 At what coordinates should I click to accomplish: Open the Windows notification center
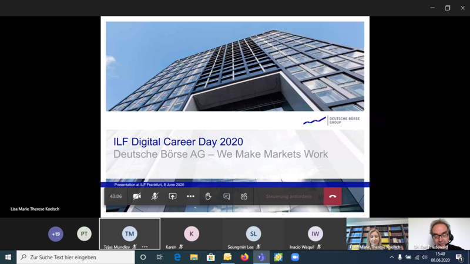459,257
